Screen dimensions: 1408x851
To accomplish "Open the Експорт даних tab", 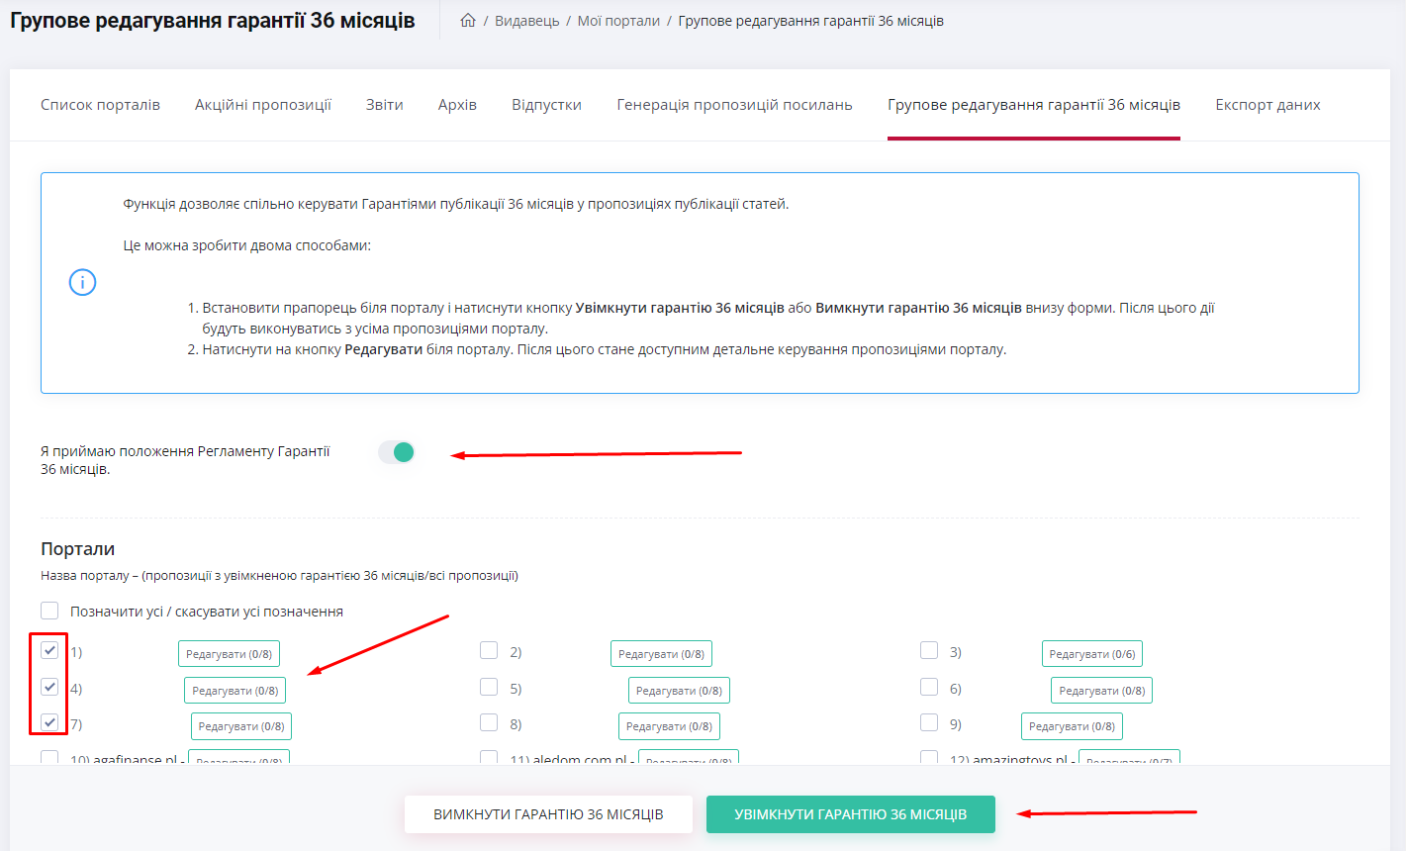I will coord(1267,105).
